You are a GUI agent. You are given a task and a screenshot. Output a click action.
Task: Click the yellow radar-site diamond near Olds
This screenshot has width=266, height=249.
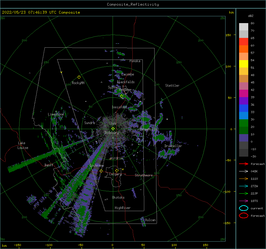point(113,129)
